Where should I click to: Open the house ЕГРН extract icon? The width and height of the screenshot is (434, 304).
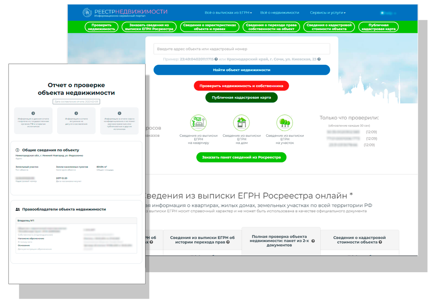(241, 123)
